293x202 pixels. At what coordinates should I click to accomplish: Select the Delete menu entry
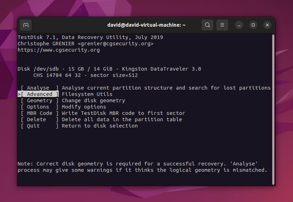pos(40,119)
